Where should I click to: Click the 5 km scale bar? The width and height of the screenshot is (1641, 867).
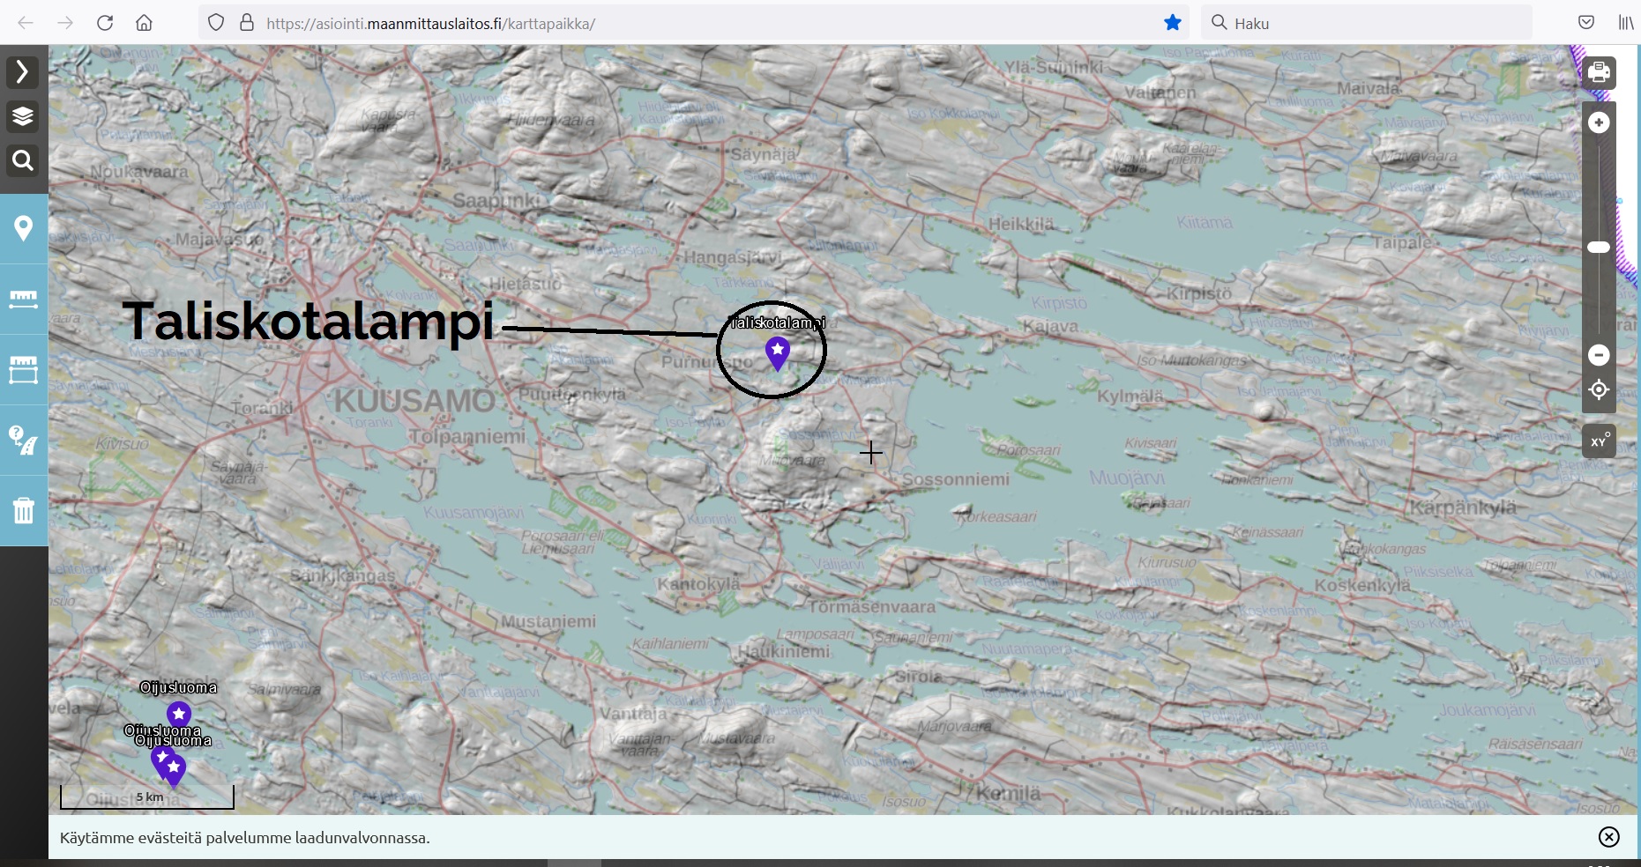pos(147,797)
